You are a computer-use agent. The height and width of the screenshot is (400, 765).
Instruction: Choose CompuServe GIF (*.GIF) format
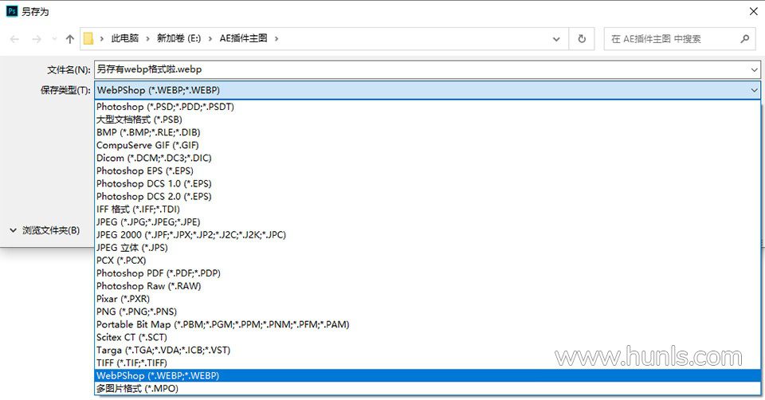click(x=427, y=145)
